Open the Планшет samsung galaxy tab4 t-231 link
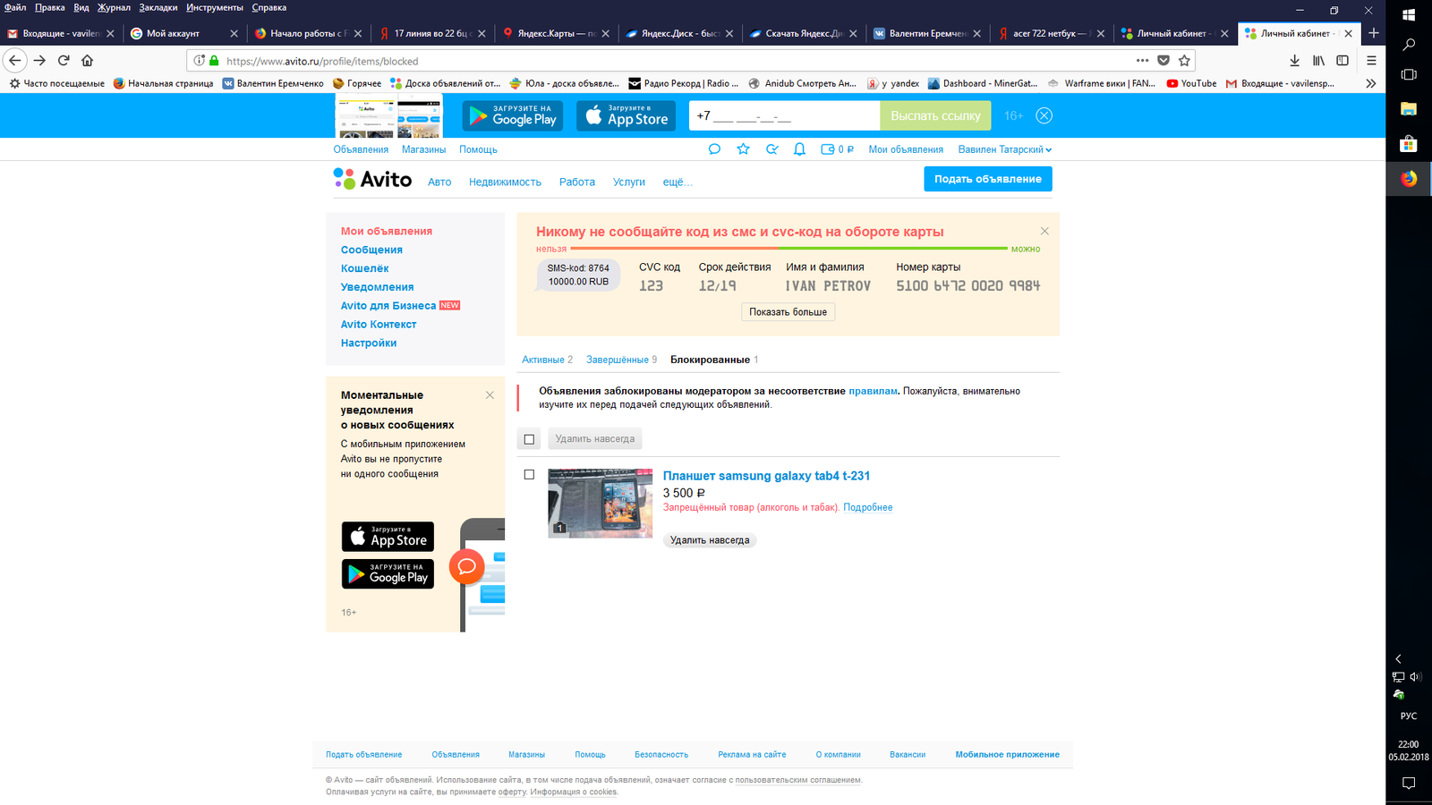The height and width of the screenshot is (805, 1432). click(766, 476)
